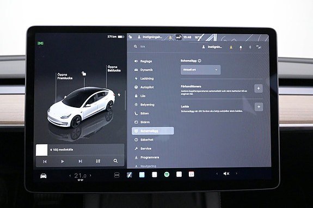The image size is (313, 208).
Task: Tap the cellular signal icon in header
Action: pyautogui.click(x=259, y=47)
